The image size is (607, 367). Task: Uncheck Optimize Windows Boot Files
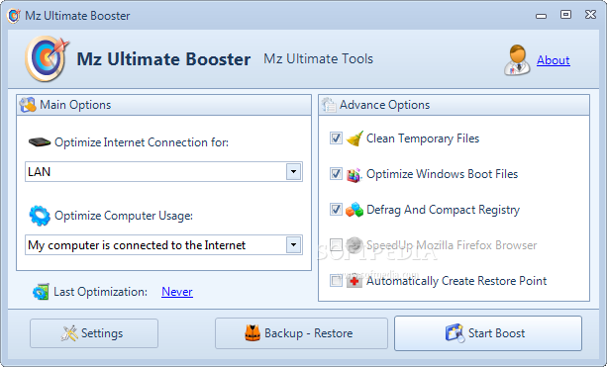click(336, 174)
